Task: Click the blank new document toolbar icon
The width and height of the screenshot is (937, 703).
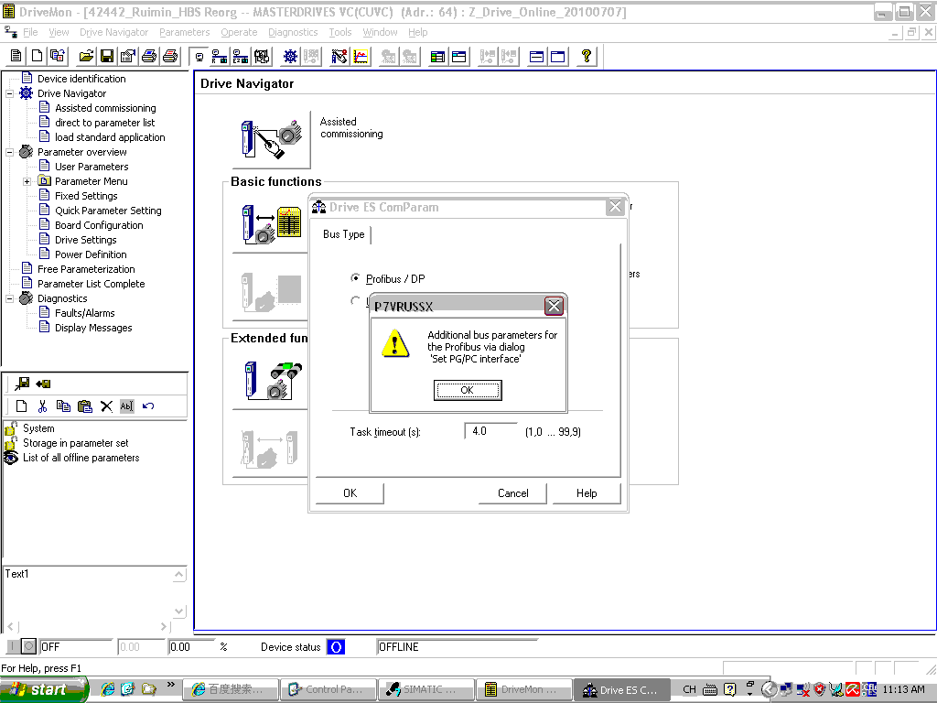Action: (x=37, y=56)
